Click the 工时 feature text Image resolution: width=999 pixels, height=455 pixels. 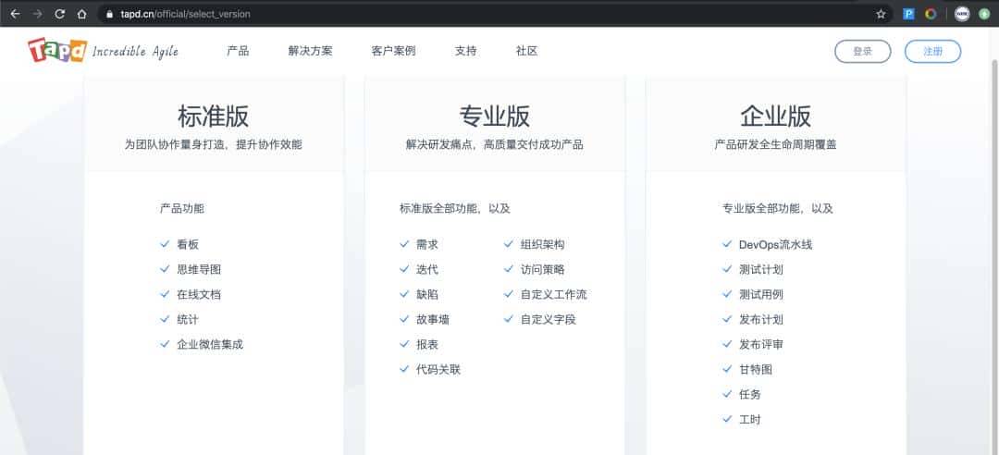tap(750, 420)
